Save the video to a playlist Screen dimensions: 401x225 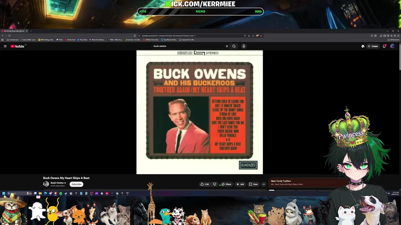(x=253, y=184)
